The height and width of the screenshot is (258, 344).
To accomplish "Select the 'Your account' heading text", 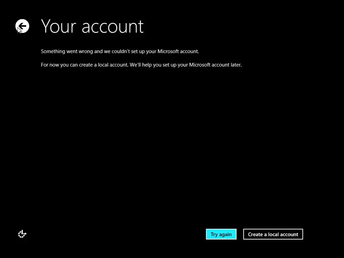I will point(92,27).
